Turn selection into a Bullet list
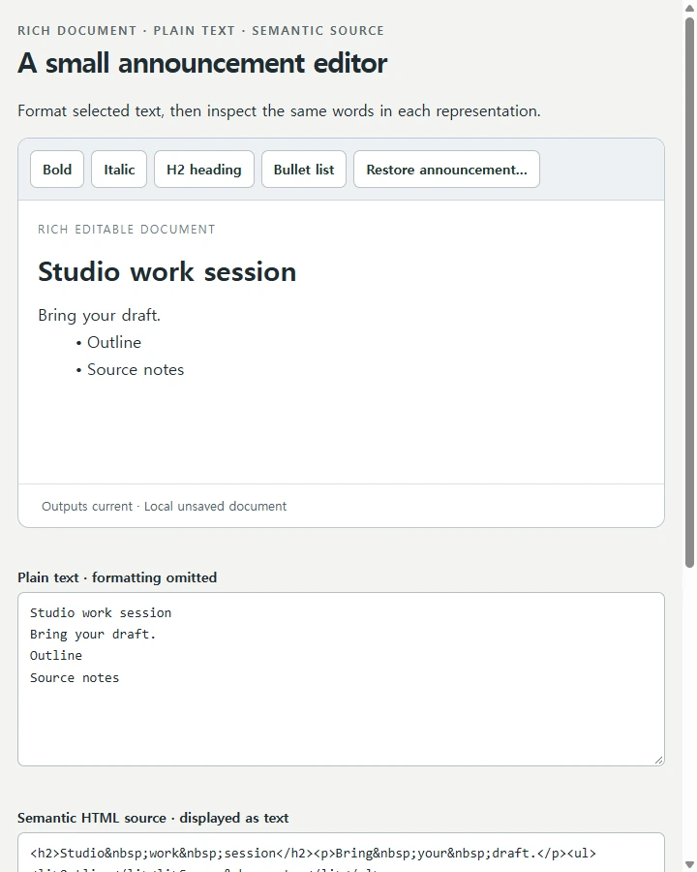 click(303, 169)
